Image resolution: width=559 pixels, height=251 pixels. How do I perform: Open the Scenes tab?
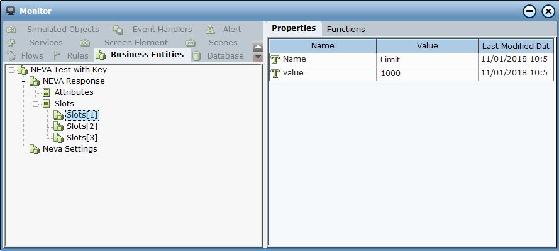pyautogui.click(x=223, y=43)
